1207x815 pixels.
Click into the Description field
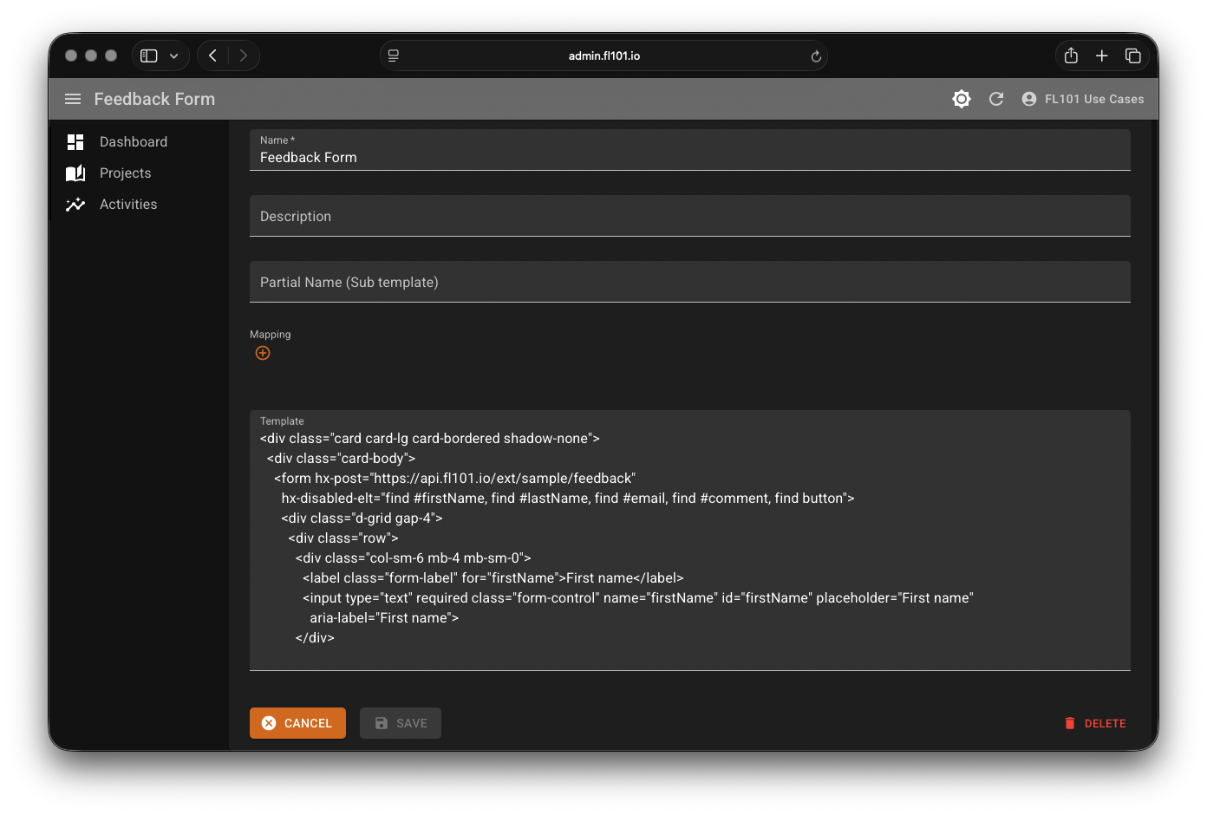click(x=689, y=216)
